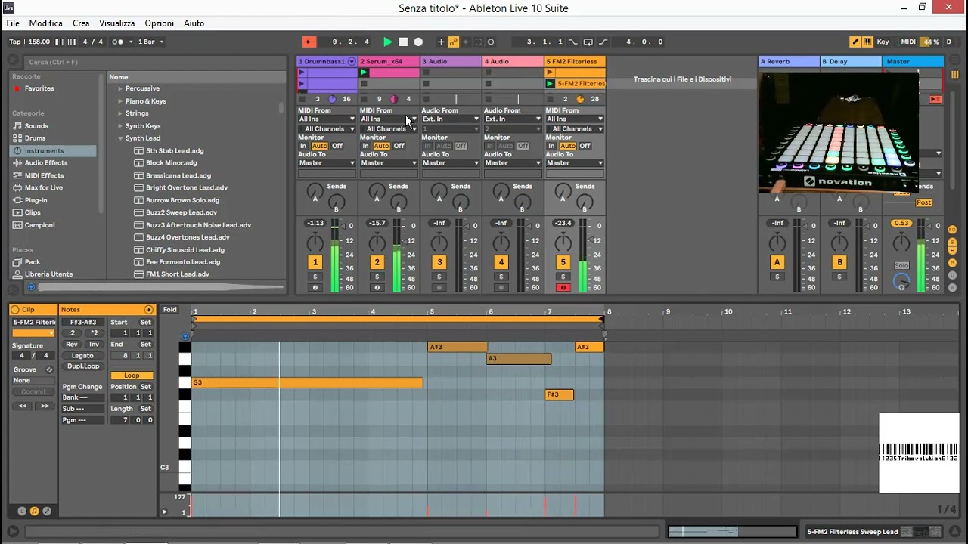Expand the Strings folder
The image size is (968, 544).
click(x=119, y=113)
